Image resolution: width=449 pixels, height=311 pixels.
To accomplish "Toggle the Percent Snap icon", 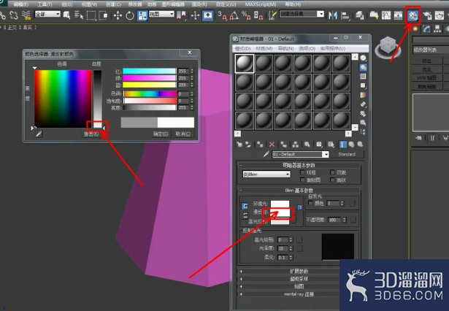I will tap(246, 15).
